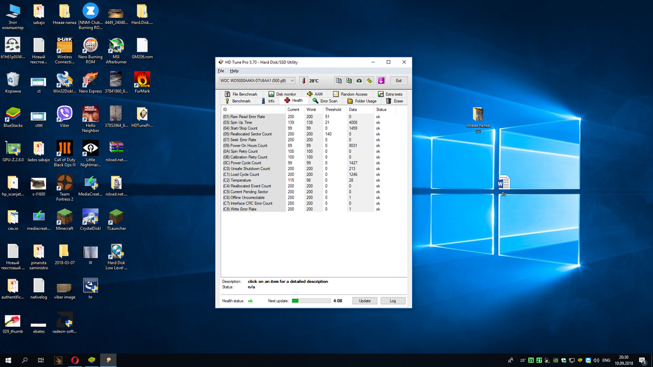The width and height of the screenshot is (653, 367).
Task: Click the purple down-arrow tray icon
Action: 381,81
